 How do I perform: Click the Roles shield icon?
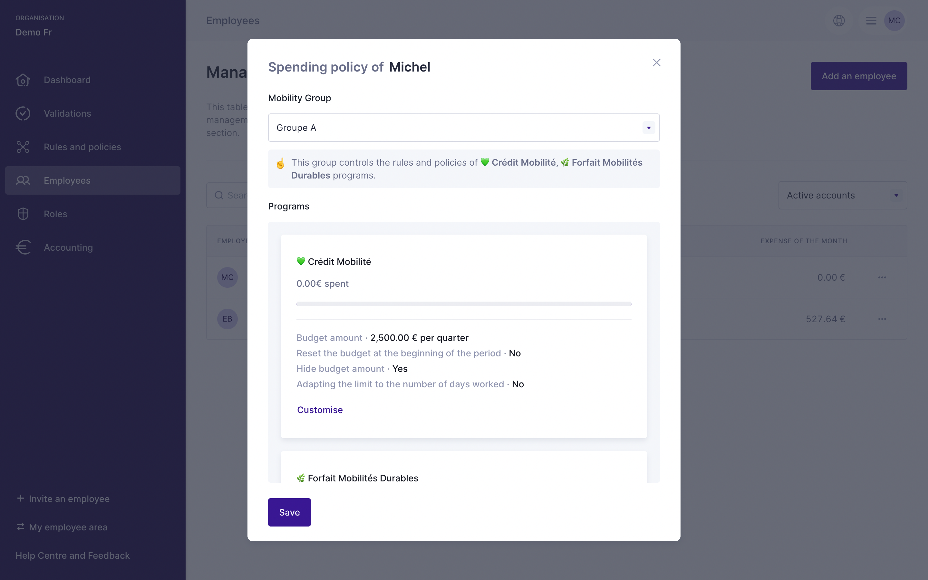click(x=23, y=214)
